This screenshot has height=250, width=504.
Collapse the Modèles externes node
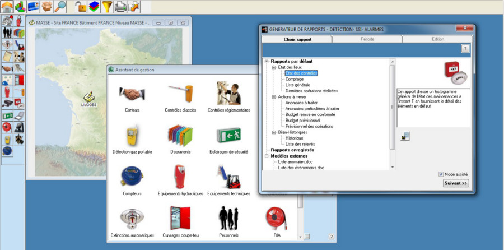click(x=267, y=156)
